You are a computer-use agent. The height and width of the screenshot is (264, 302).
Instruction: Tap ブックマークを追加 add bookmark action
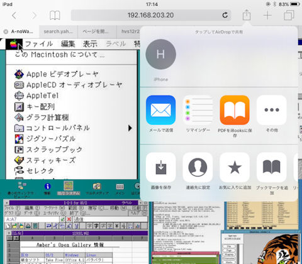tap(272, 167)
